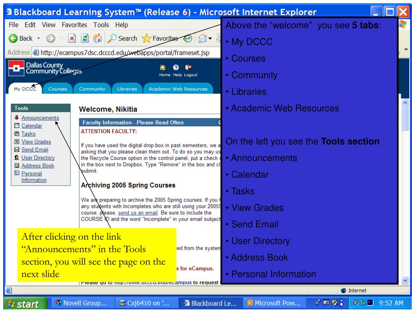
Task: Switch to Academic Web Resources tab
Action: pos(178,89)
